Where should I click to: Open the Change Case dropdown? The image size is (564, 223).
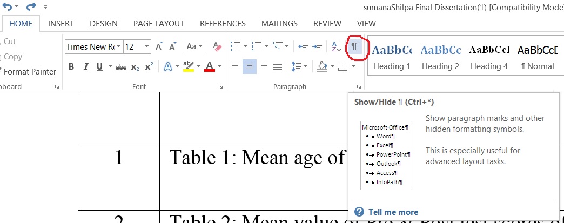point(194,46)
